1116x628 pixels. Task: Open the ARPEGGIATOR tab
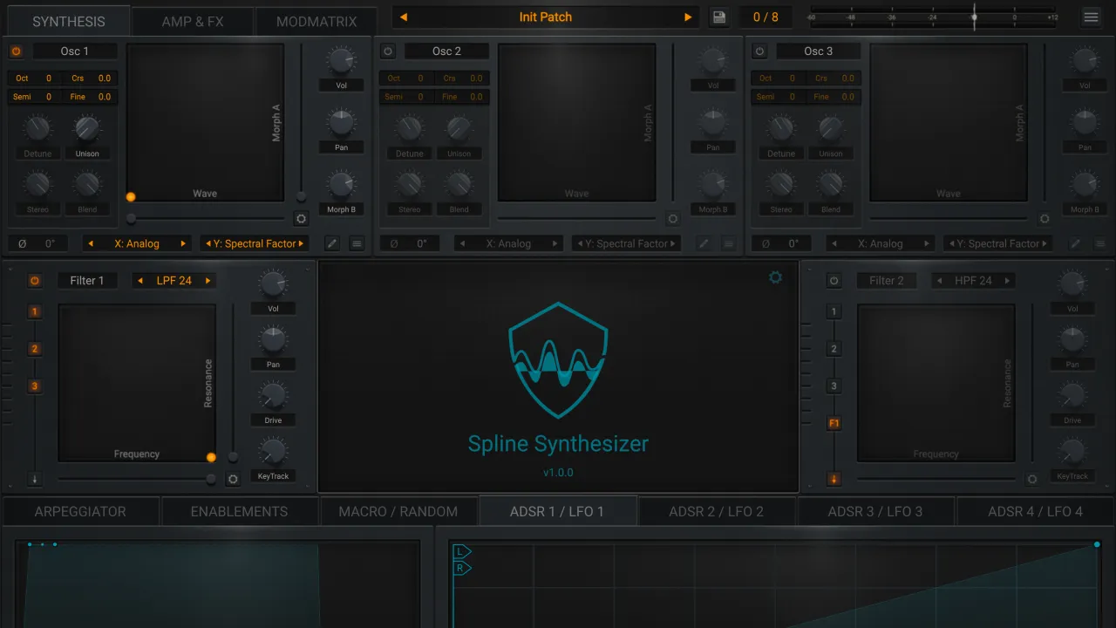pyautogui.click(x=80, y=511)
